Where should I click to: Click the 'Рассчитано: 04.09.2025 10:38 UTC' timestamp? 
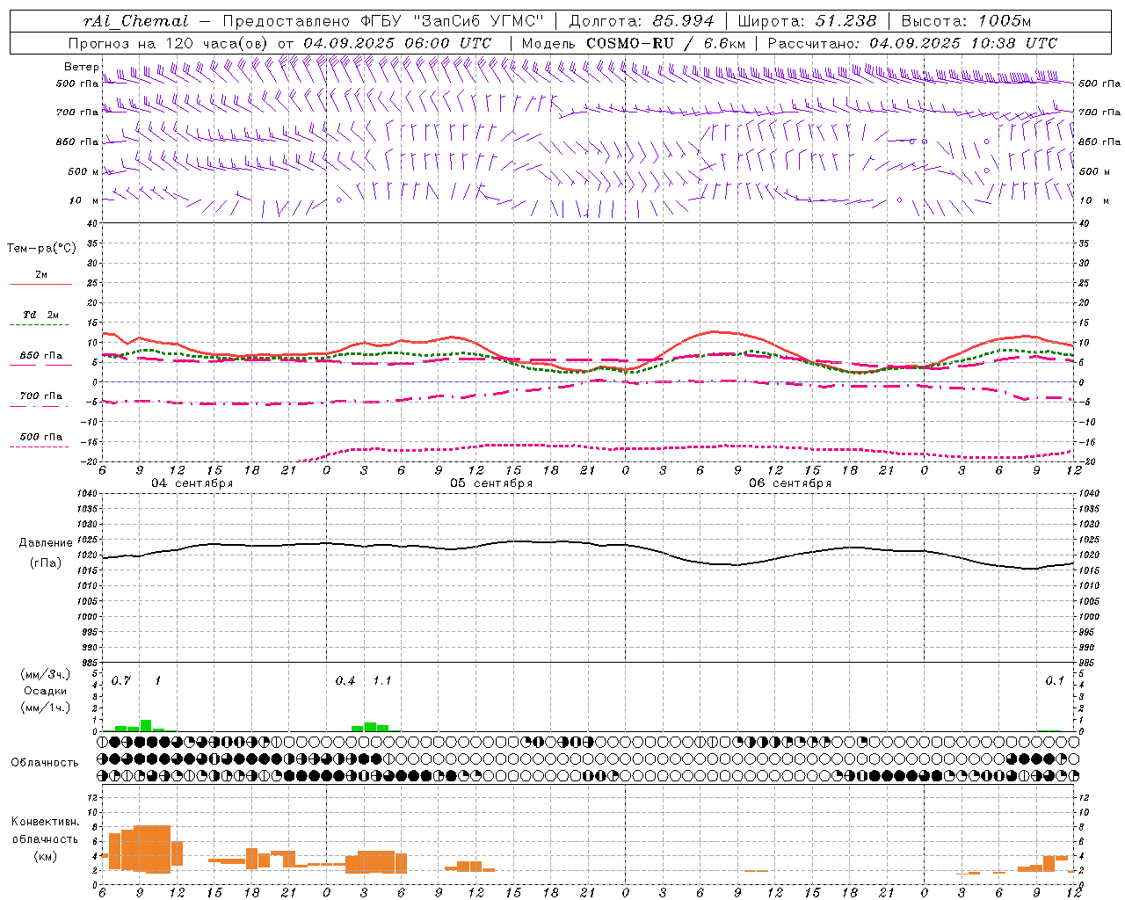pos(912,43)
